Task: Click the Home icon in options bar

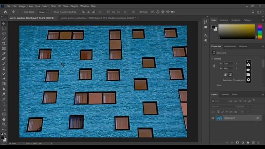Action: pos(5,12)
